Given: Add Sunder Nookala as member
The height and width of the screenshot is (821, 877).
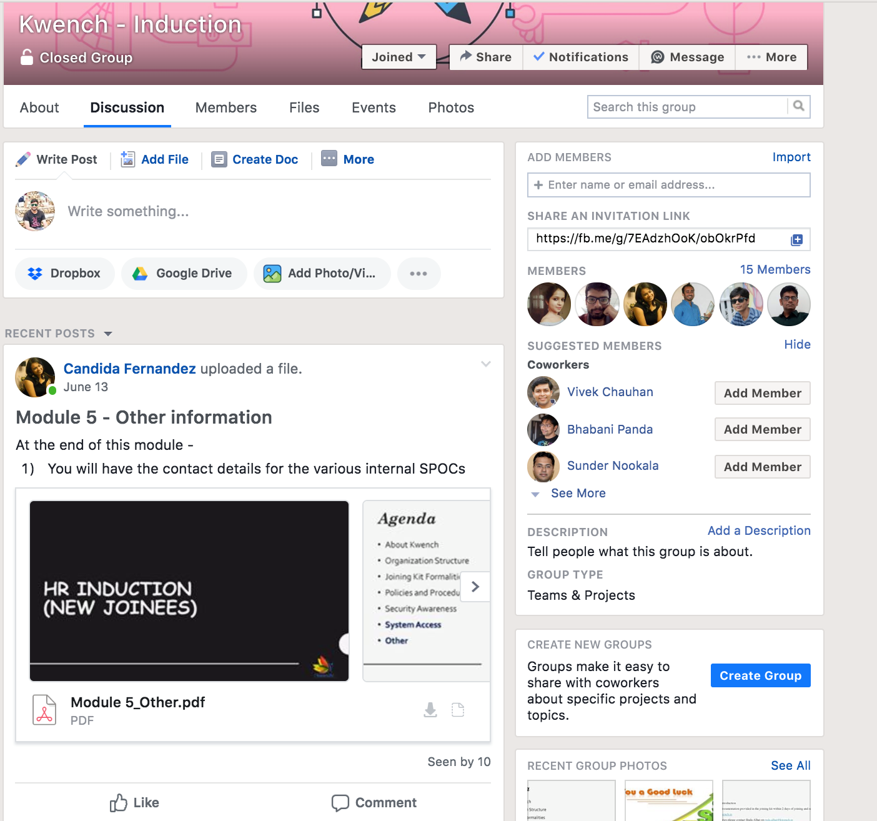Looking at the screenshot, I should 763,467.
